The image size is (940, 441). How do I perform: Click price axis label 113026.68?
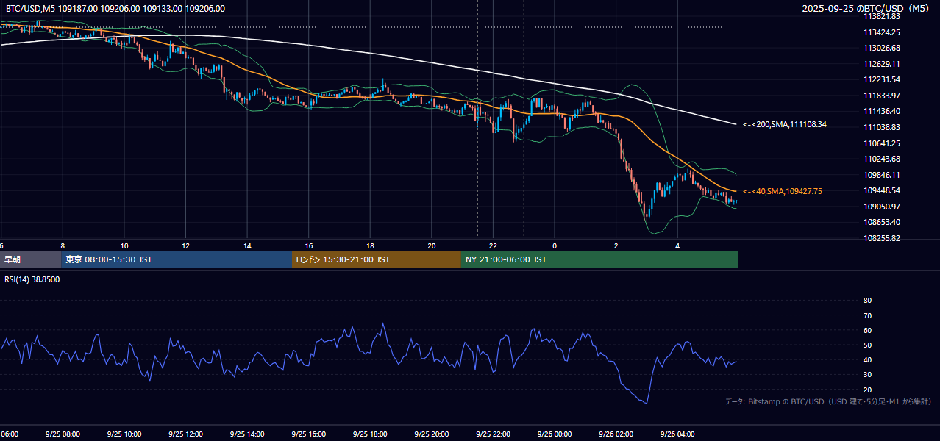tap(882, 48)
